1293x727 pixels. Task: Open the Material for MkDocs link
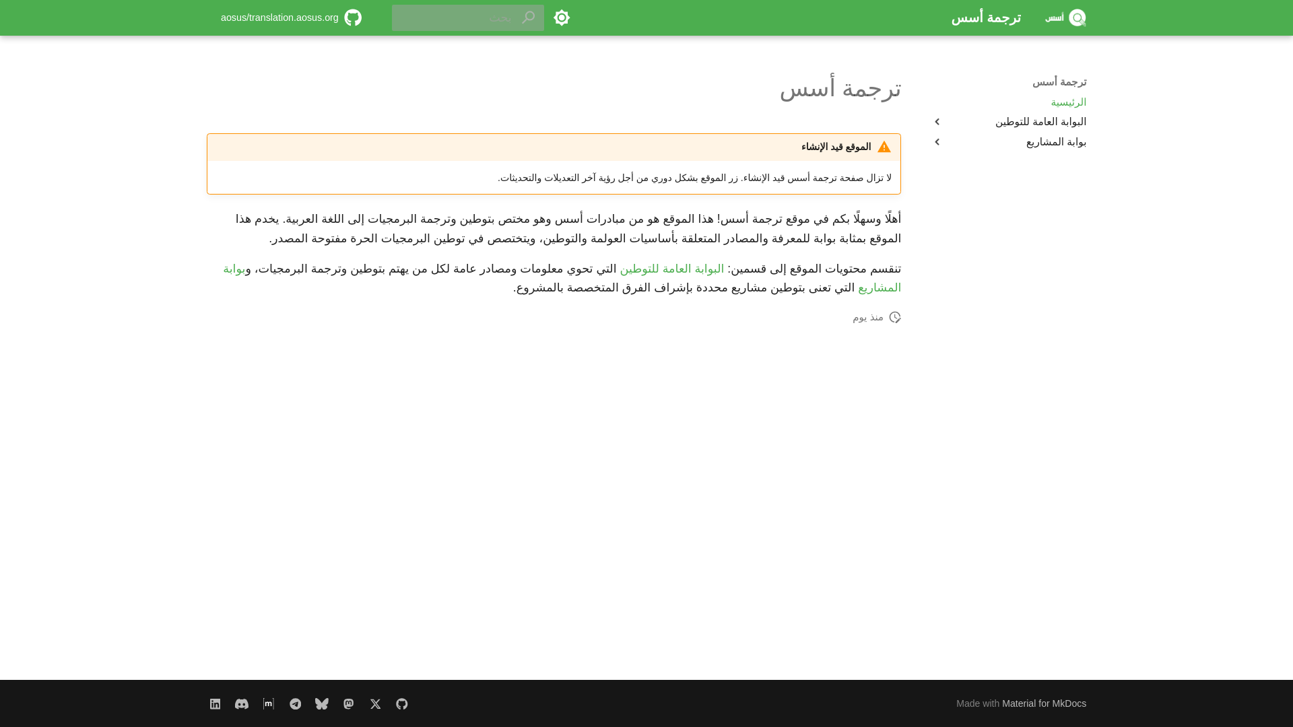(x=1044, y=703)
